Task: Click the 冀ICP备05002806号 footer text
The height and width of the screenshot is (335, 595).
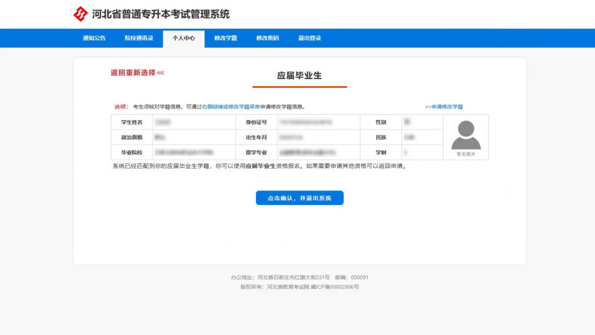Action: (x=335, y=287)
